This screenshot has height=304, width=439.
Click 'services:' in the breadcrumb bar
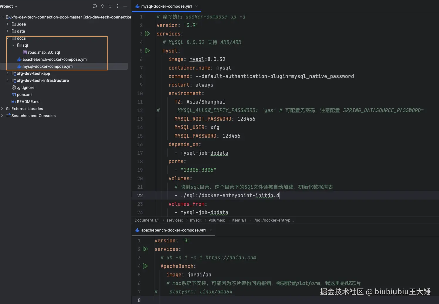[174, 220]
